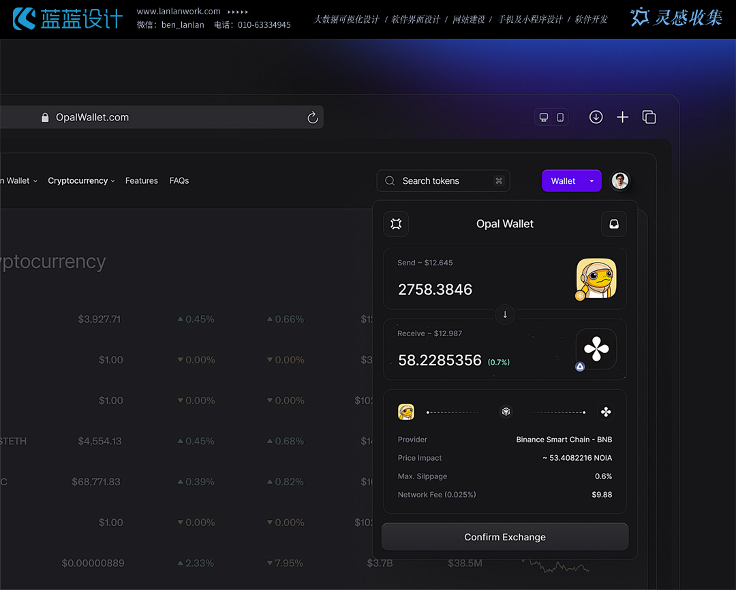The image size is (736, 590).
Task: Click the inbox icon beside Opal Wallet title
Action: click(613, 224)
